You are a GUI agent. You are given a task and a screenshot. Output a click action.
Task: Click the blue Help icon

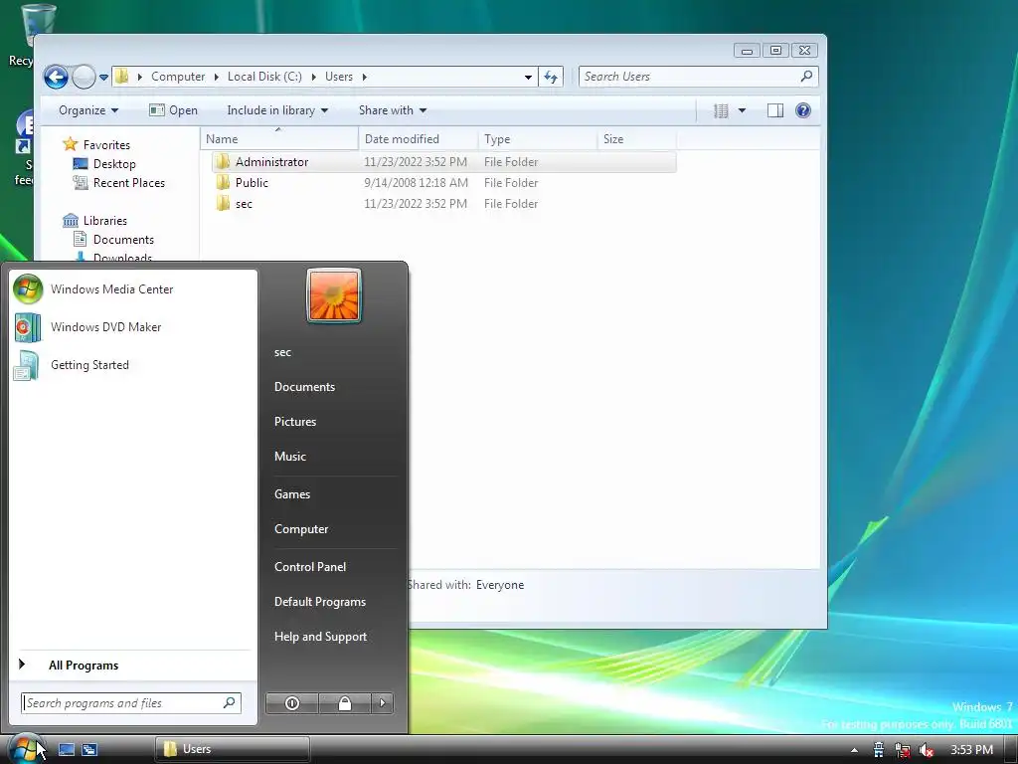coord(803,110)
